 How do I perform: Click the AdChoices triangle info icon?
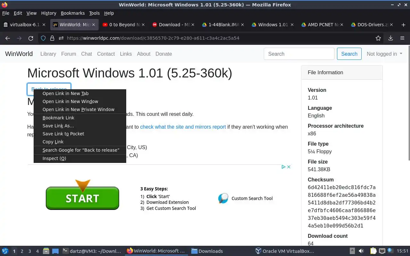283,167
